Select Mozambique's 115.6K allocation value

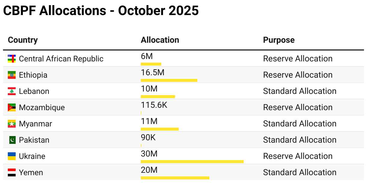coord(154,105)
